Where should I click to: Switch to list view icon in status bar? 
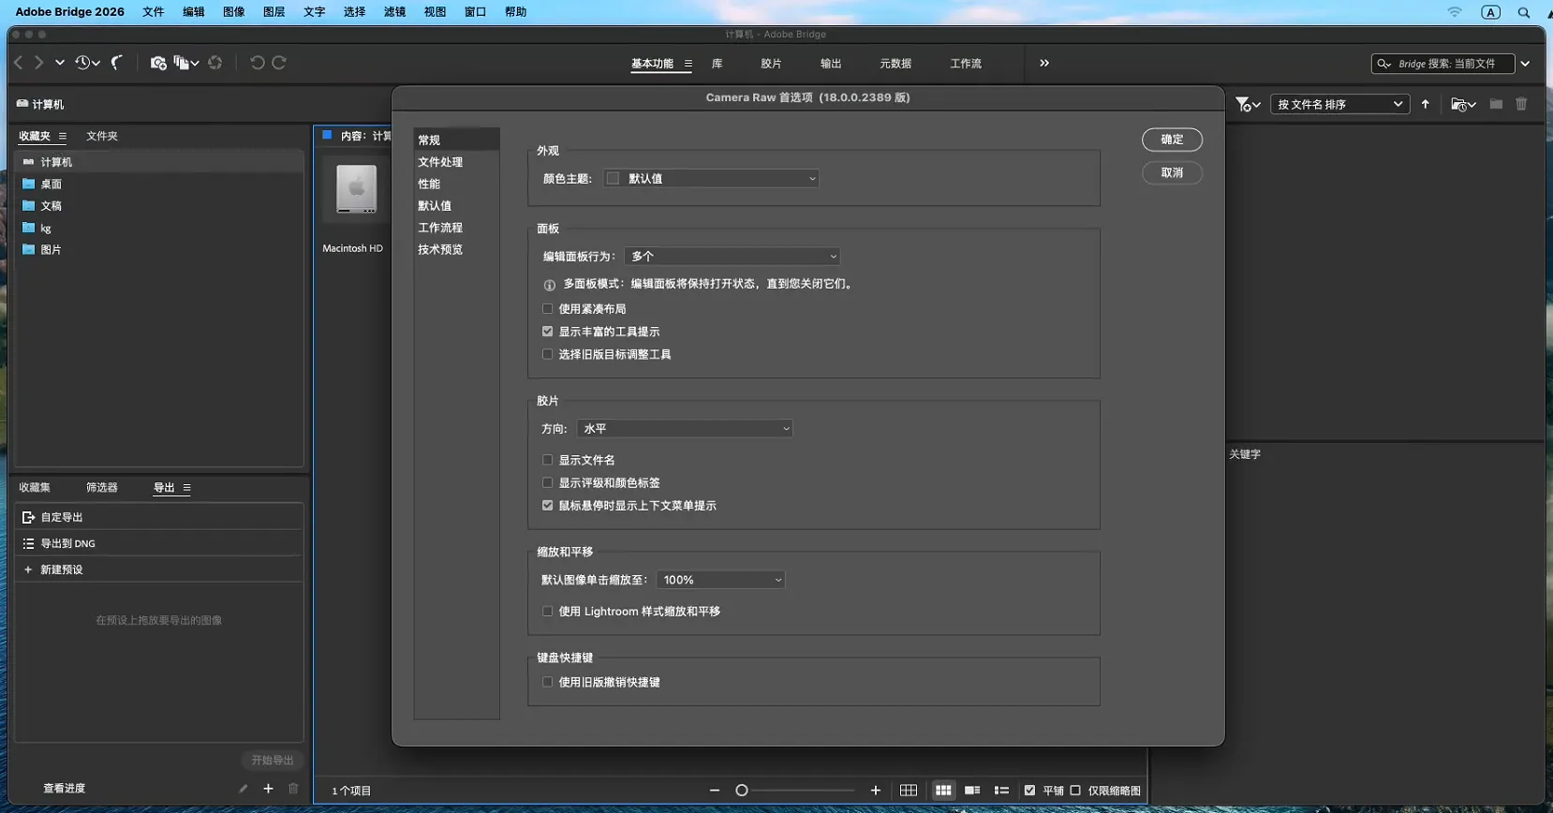[x=1001, y=791]
